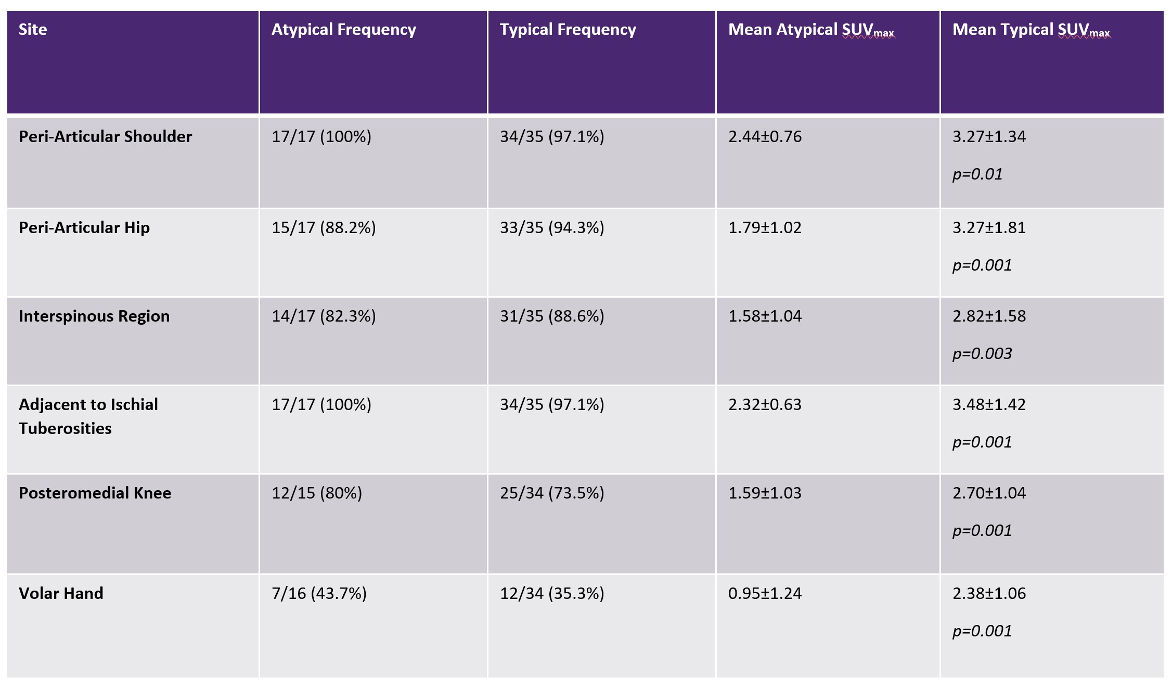This screenshot has height=690, width=1172.
Task: Click the p=0.003 value
Action: click(982, 354)
